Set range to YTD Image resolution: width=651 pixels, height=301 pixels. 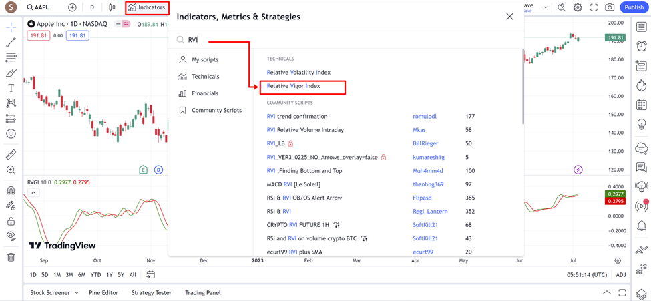[x=96, y=274]
